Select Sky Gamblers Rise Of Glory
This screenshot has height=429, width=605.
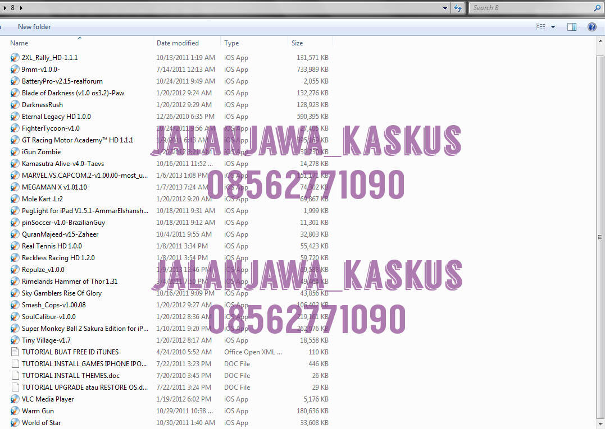pos(62,293)
